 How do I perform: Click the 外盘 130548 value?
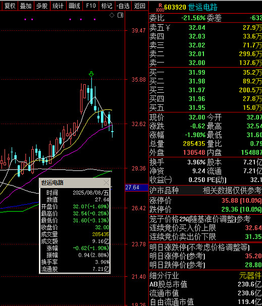194,152
